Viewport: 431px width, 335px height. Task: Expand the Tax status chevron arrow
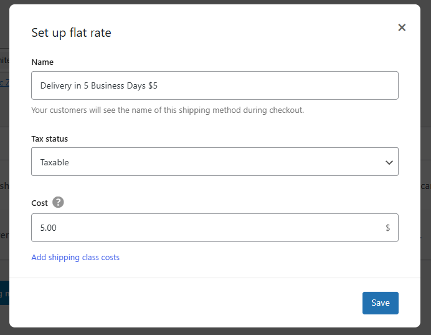pos(389,162)
